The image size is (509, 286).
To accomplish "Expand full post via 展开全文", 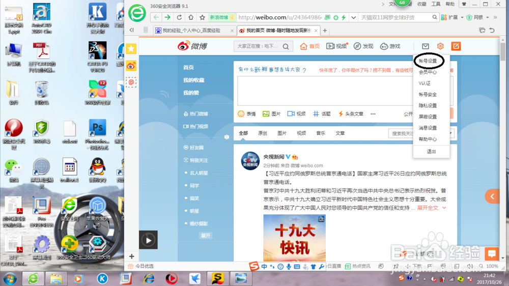I will click(x=431, y=208).
